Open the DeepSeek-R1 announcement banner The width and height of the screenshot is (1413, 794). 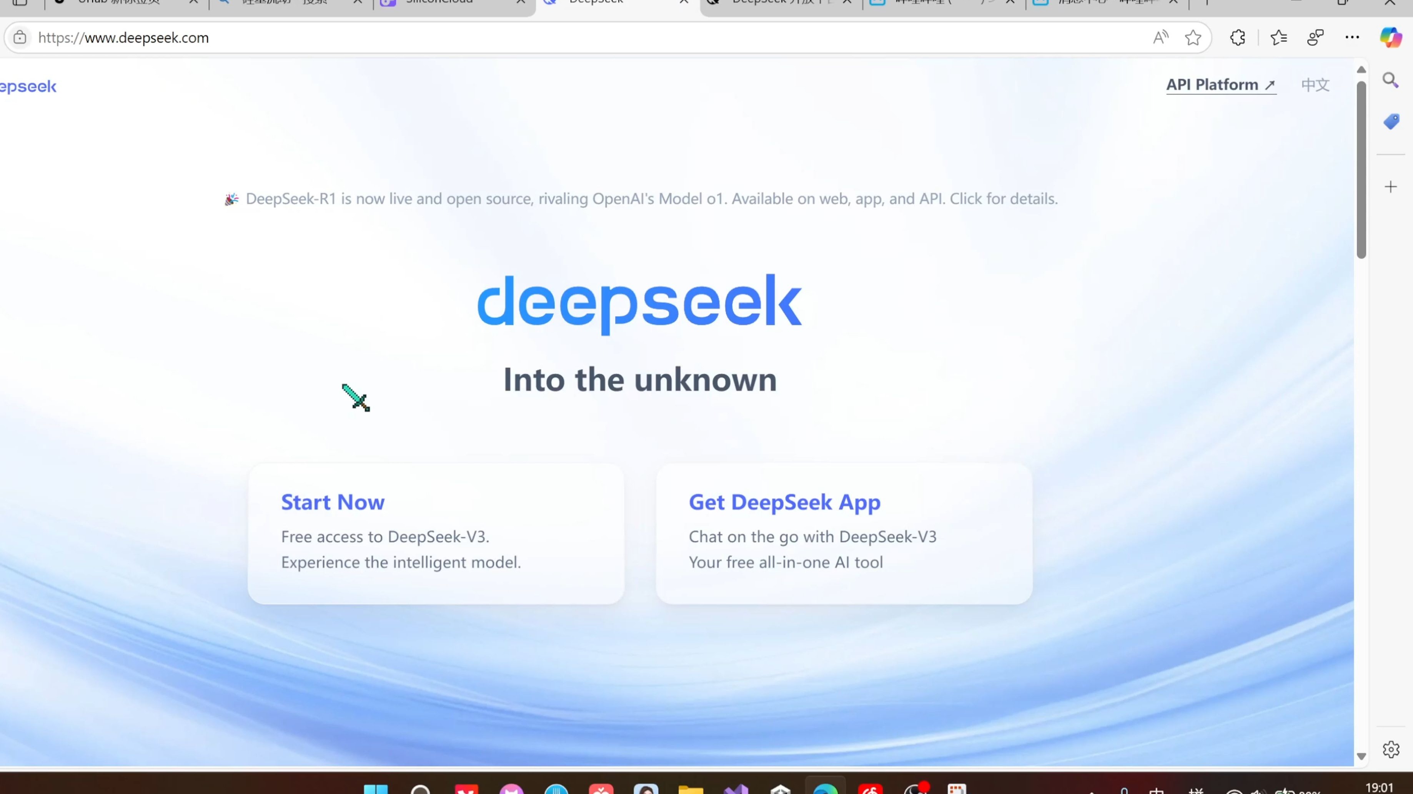(641, 199)
